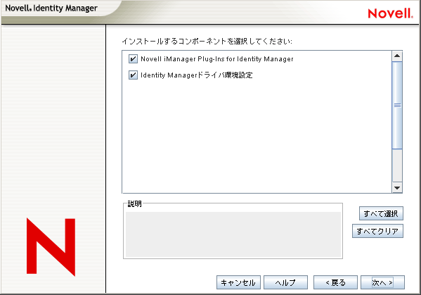
Task: Click the すべて選択 button
Action: [381, 213]
